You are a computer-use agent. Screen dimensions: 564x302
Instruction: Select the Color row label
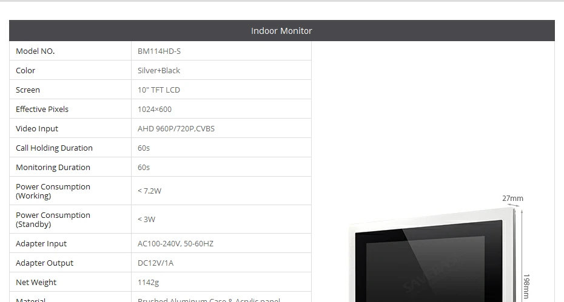(25, 70)
